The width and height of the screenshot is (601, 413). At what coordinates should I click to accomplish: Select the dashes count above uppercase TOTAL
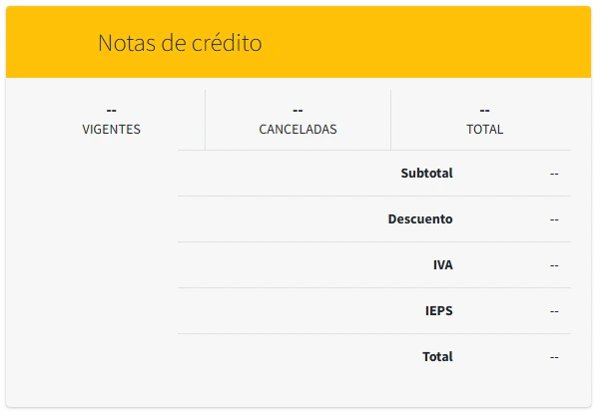[484, 110]
